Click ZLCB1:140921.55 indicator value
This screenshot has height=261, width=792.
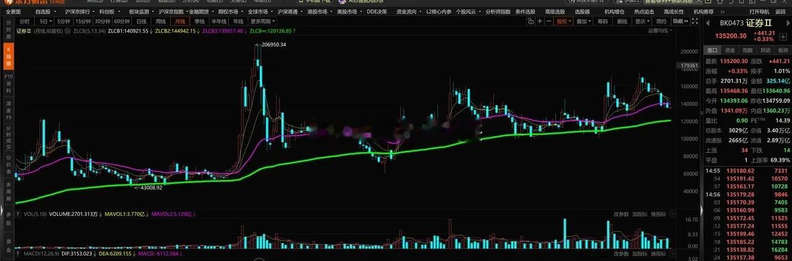click(129, 30)
